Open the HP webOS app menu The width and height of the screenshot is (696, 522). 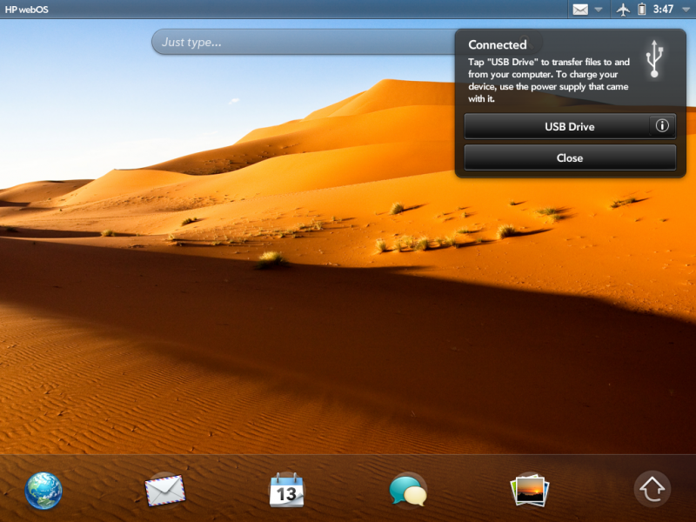point(27,10)
